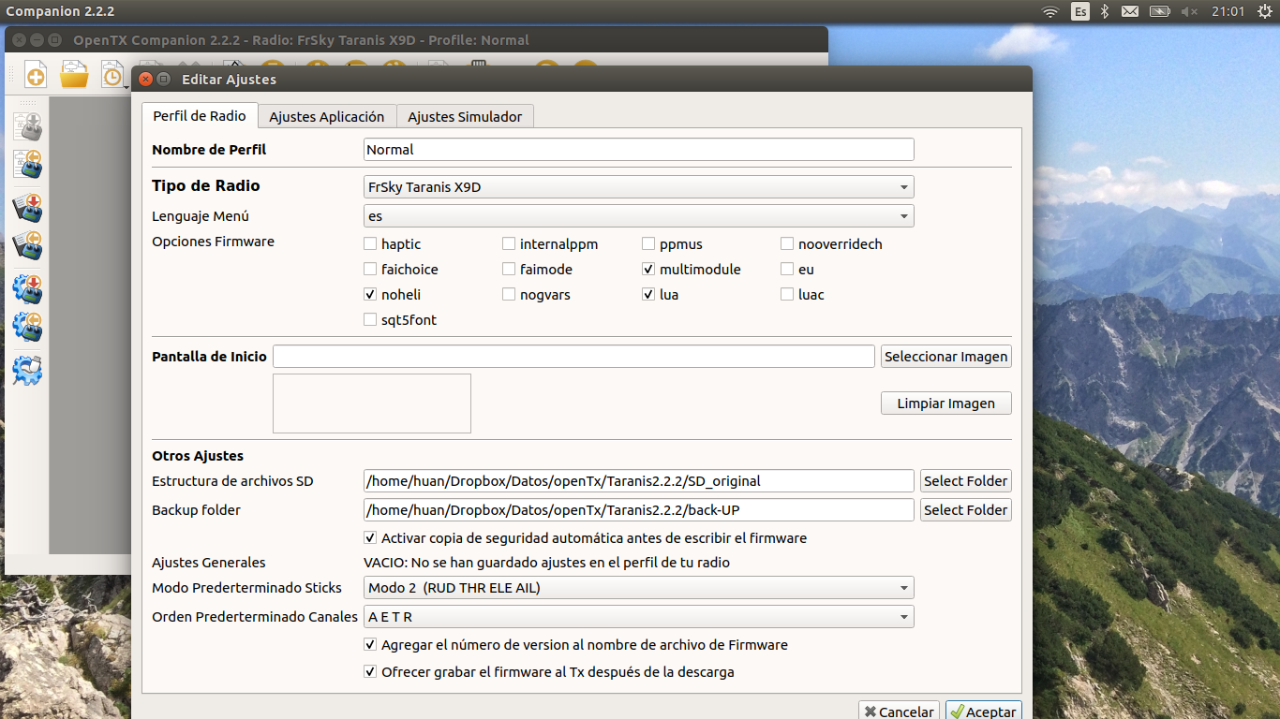Disable the lua firmware option
This screenshot has width=1280, height=719.
(648, 295)
